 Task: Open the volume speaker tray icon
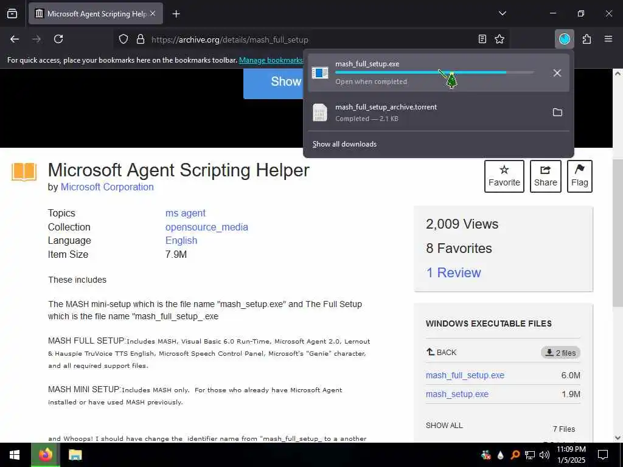545,455
